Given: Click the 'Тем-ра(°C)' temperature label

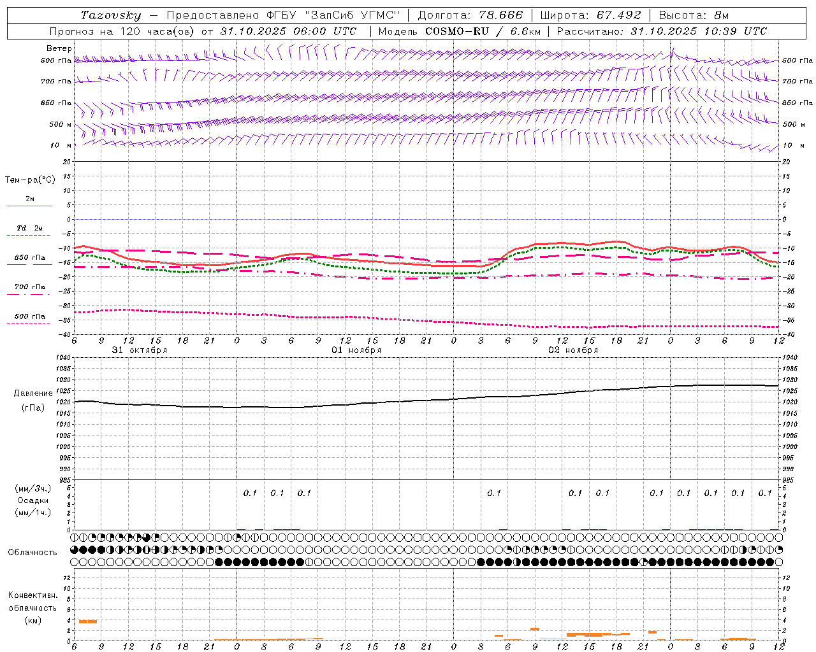Looking at the screenshot, I should coord(30,180).
